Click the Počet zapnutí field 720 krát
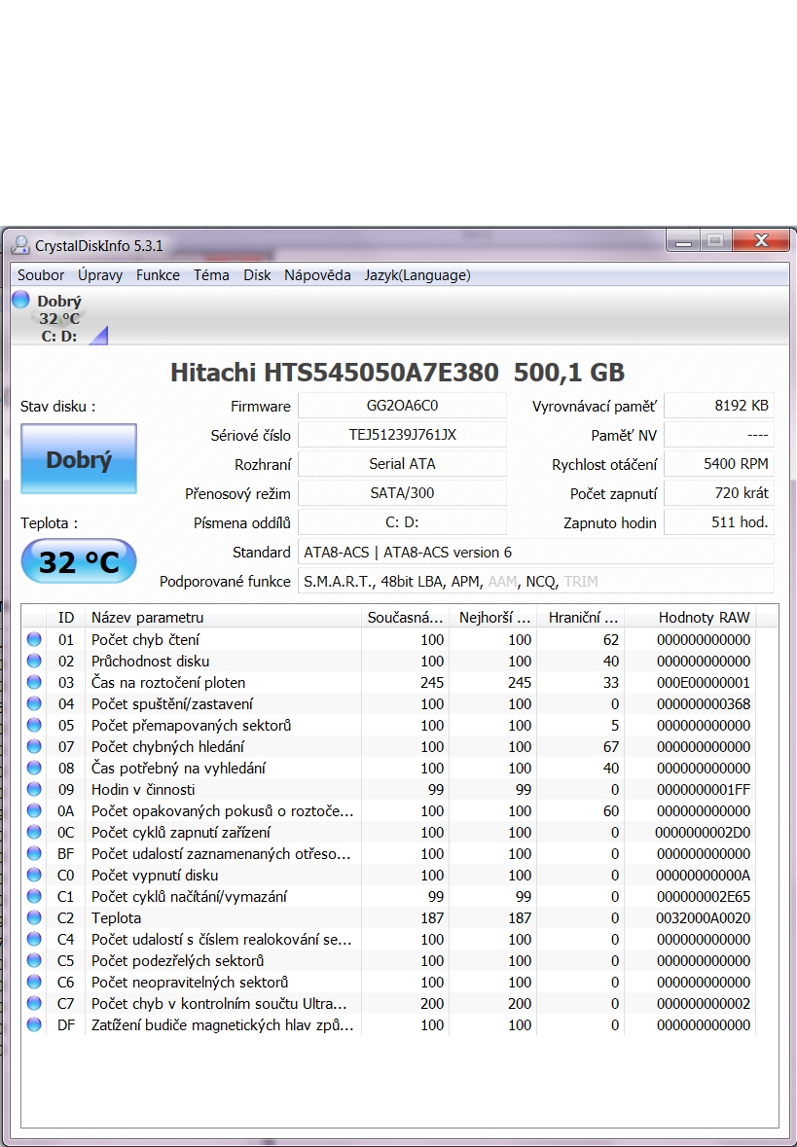This screenshot has width=797, height=1147. pyautogui.click(x=719, y=493)
